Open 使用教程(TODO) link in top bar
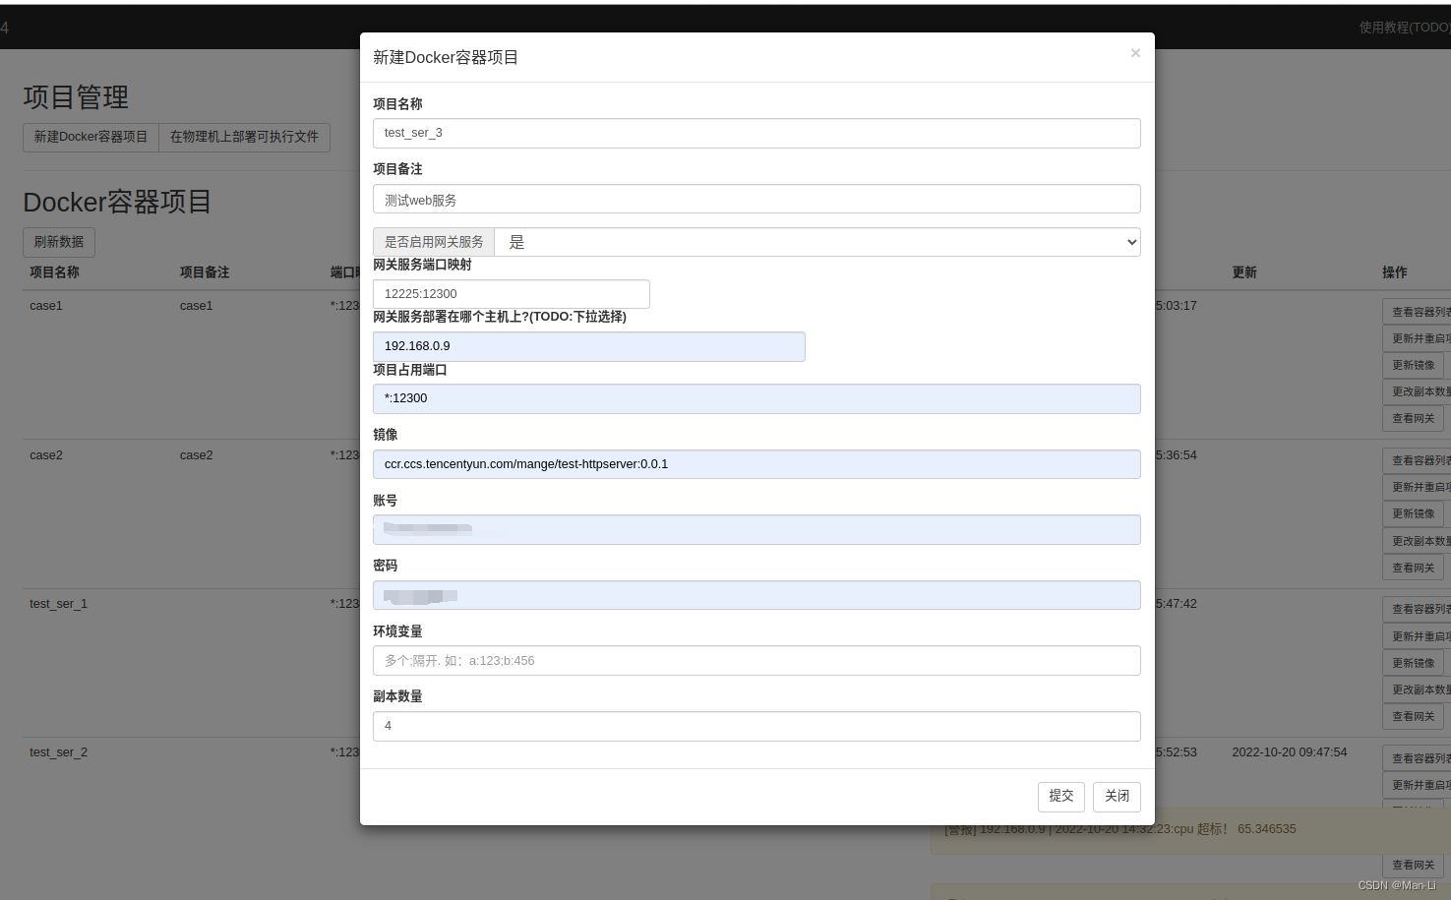Image resolution: width=1451 pixels, height=900 pixels. [x=1404, y=28]
